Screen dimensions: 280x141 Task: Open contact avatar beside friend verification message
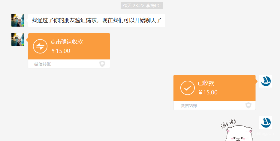point(18,20)
